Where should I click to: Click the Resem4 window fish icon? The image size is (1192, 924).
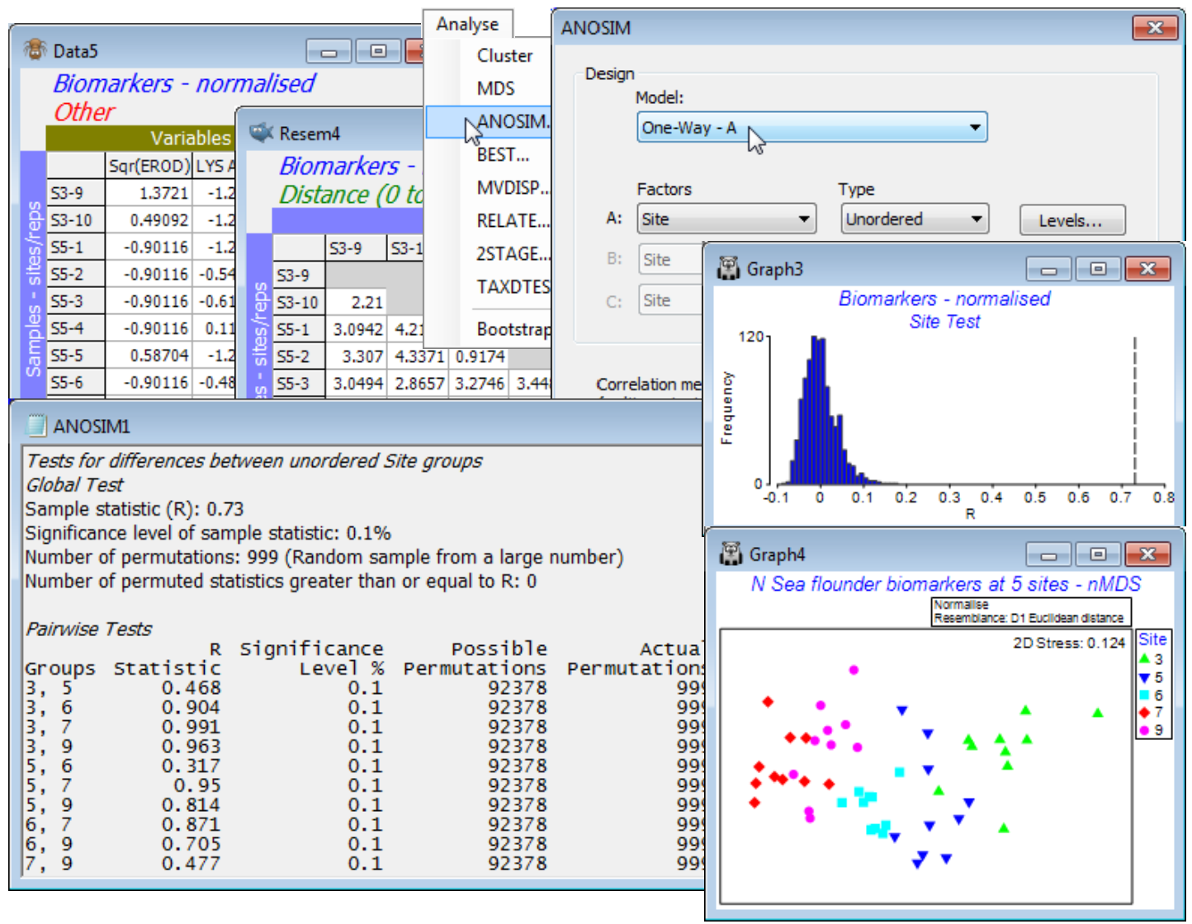coord(262,133)
